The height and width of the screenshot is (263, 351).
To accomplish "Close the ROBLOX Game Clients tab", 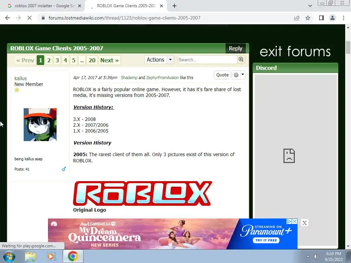I will [161, 6].
